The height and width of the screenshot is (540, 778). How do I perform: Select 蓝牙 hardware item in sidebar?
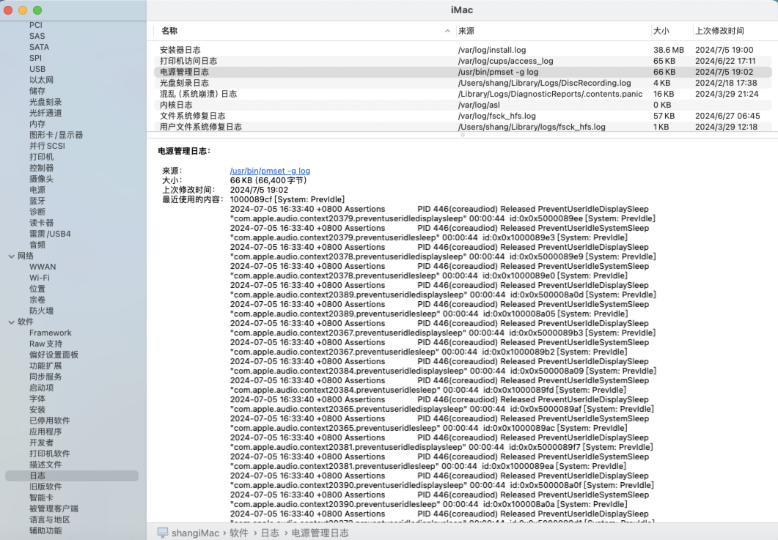(37, 201)
